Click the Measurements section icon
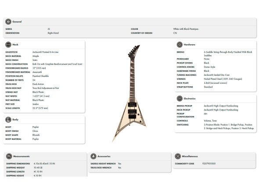The image size is (259, 190). [x=9, y=156]
